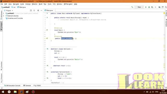Screen dimensions: 167x94
Task: Click the Build Project hammer icon
Action: tap(132, 7)
